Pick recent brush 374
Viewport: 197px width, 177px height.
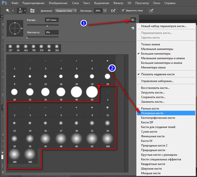41,48
